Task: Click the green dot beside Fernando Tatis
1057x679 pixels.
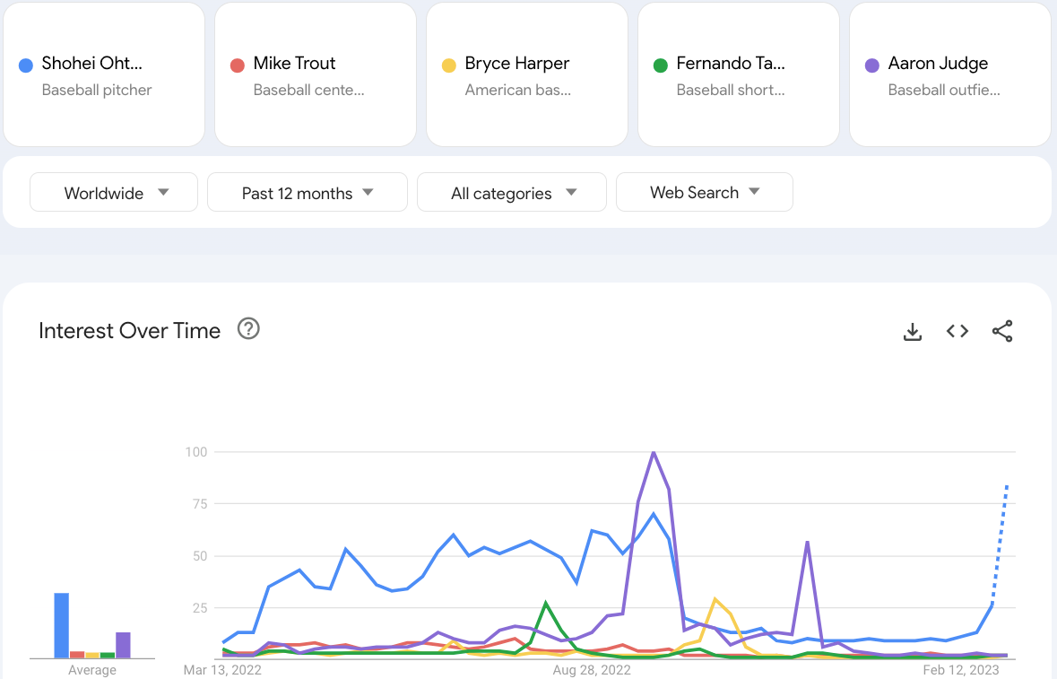Action: click(661, 65)
